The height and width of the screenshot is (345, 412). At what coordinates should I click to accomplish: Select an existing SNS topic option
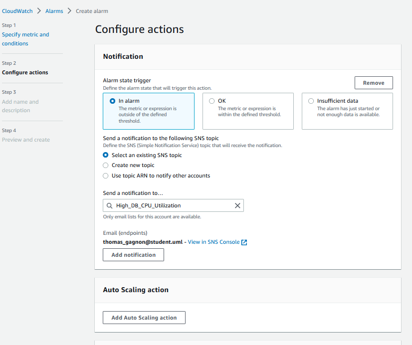pyautogui.click(x=106, y=155)
